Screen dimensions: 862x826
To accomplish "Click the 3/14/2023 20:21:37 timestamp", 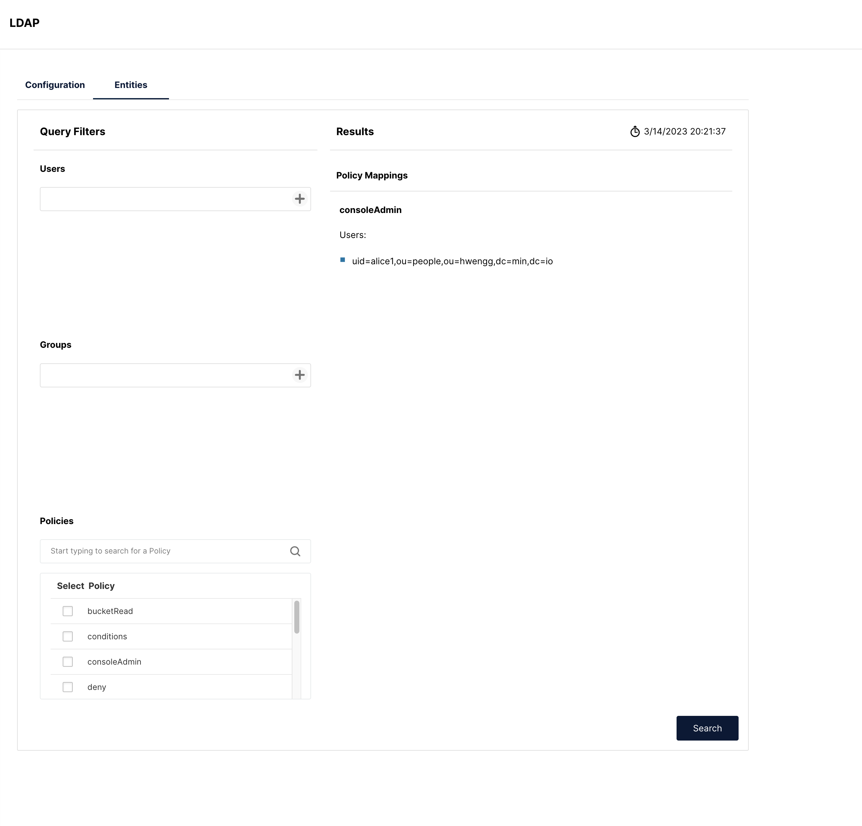I will pos(685,132).
